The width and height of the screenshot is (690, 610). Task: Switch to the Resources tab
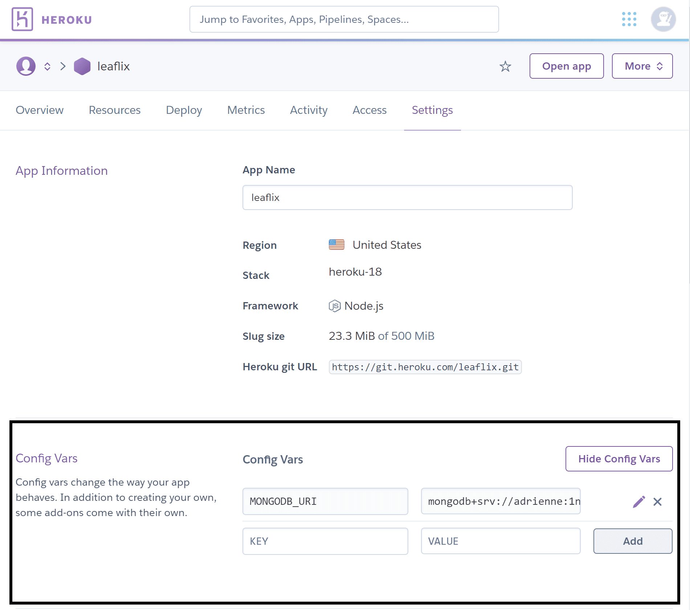point(115,110)
